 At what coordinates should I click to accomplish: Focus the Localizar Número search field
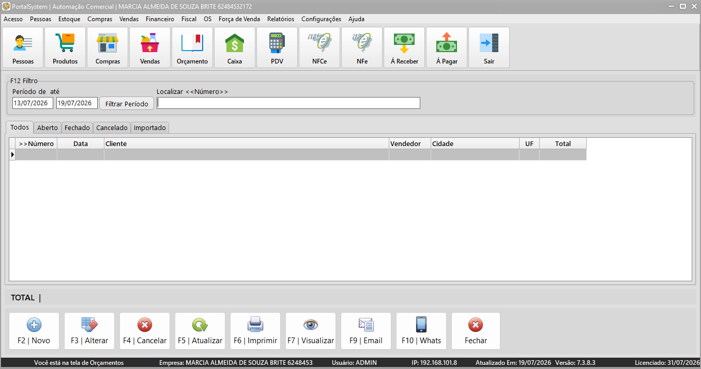[x=288, y=103]
